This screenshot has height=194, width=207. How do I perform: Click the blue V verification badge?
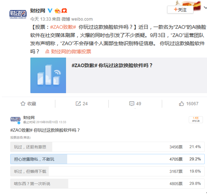click(x=50, y=11)
